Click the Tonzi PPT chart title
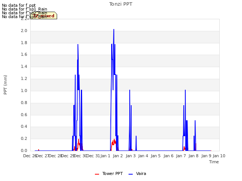The height and width of the screenshot is (181, 242). [x=121, y=4]
